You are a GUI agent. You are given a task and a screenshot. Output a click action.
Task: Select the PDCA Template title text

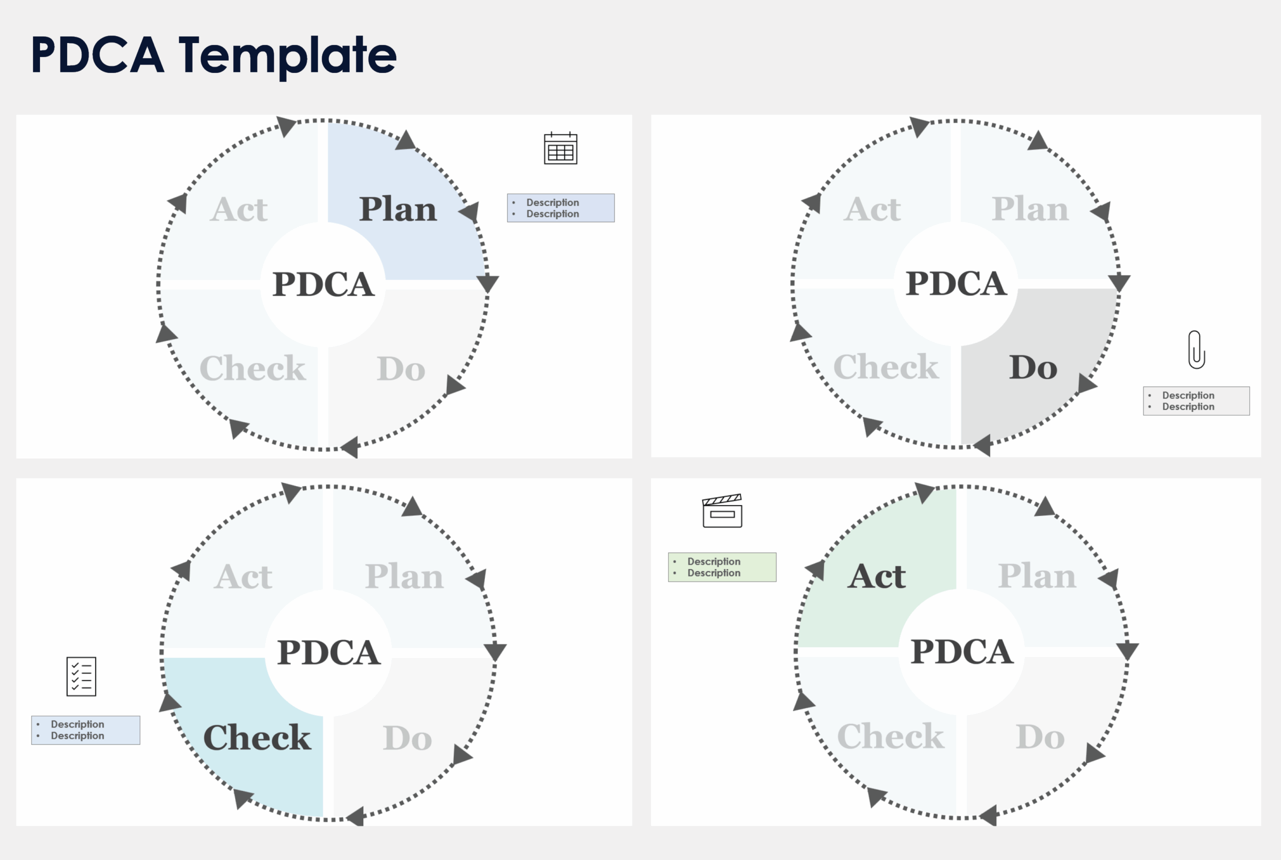tap(214, 54)
